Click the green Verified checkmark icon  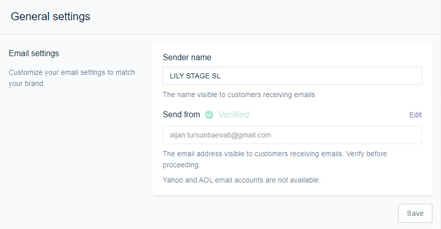pos(209,115)
